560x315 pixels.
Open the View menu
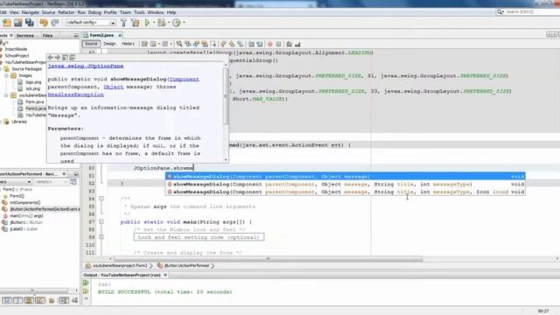tap(14, 12)
